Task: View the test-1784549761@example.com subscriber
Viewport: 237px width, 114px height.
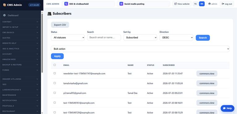Action: tap(207, 103)
